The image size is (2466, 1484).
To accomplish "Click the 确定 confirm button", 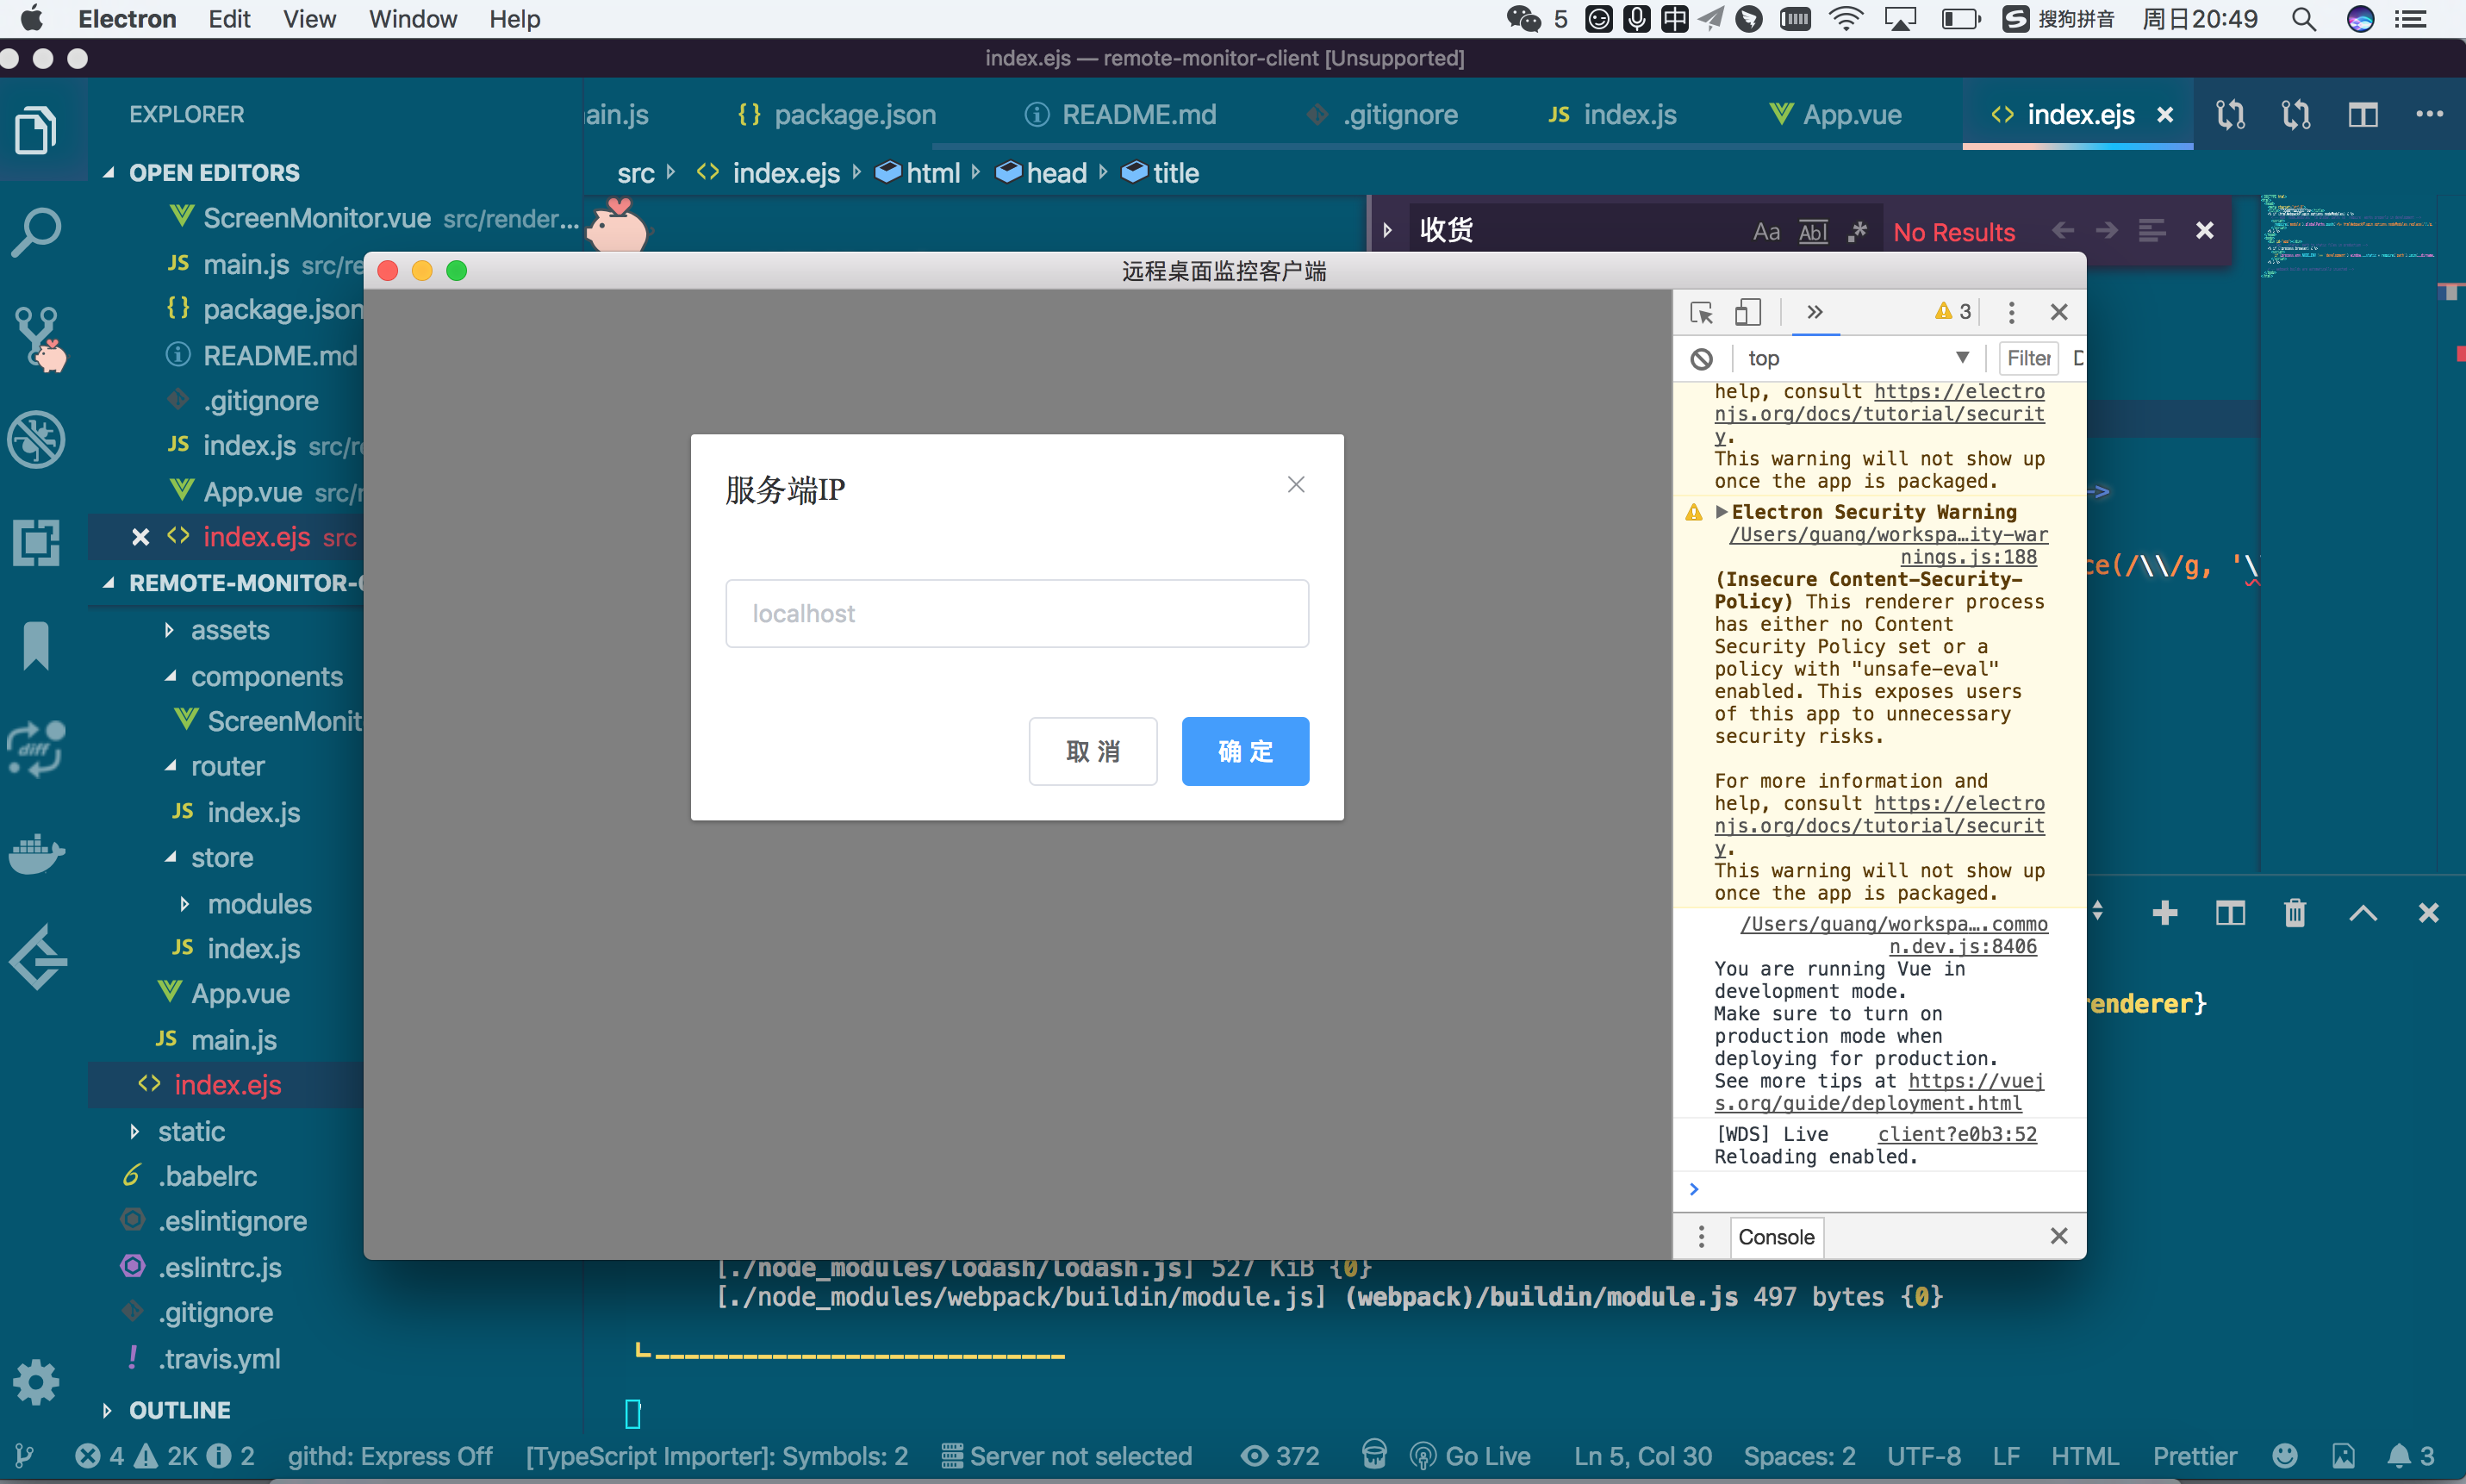I will 1244,751.
